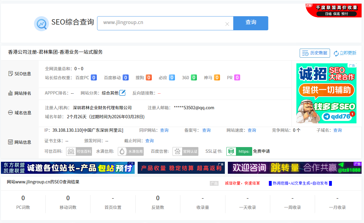Click the 百度PC weight badge

pyautogui.click(x=93, y=78)
